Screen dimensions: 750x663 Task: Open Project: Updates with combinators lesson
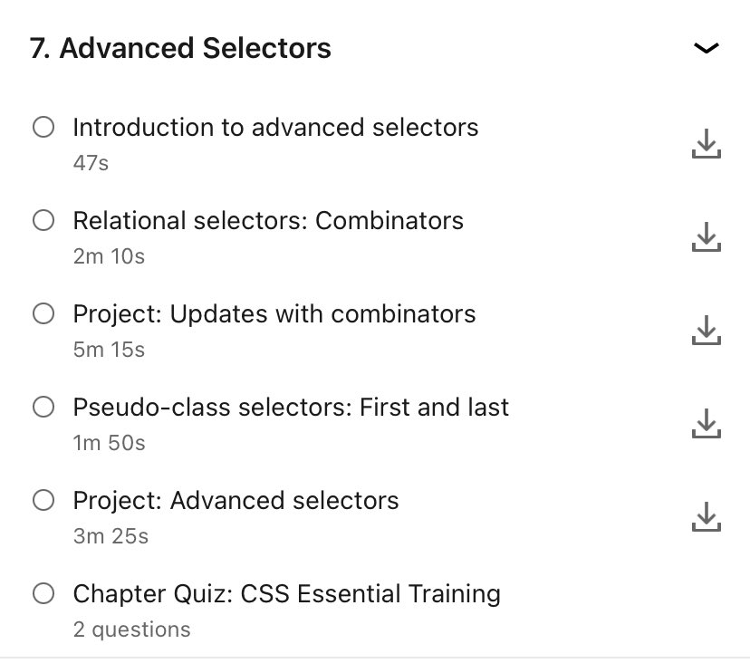coord(274,315)
